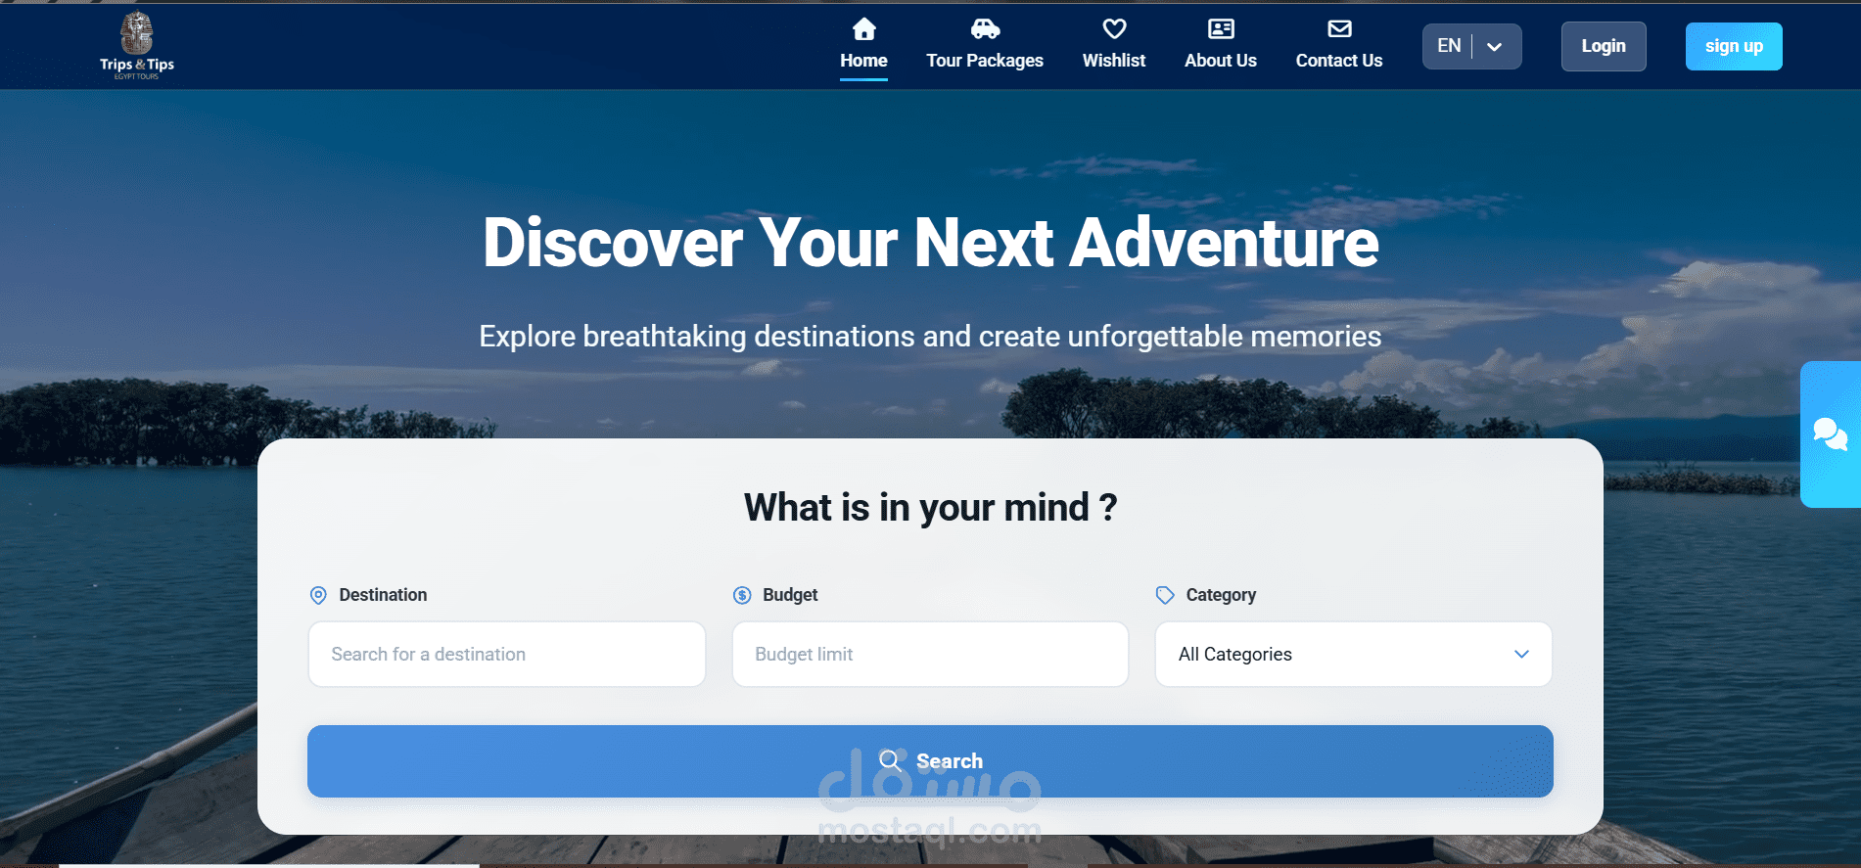Image resolution: width=1861 pixels, height=868 pixels.
Task: Click into the Budget limit field
Action: (930, 654)
